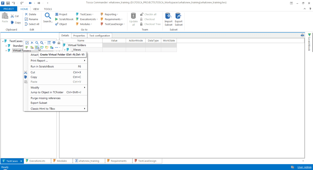Open the Search tool in the ribbon
This screenshot has width=313, height=170.
pos(48,18)
